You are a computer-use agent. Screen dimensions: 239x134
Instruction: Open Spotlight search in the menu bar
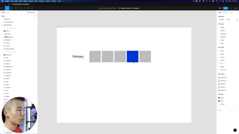click(220, 1)
